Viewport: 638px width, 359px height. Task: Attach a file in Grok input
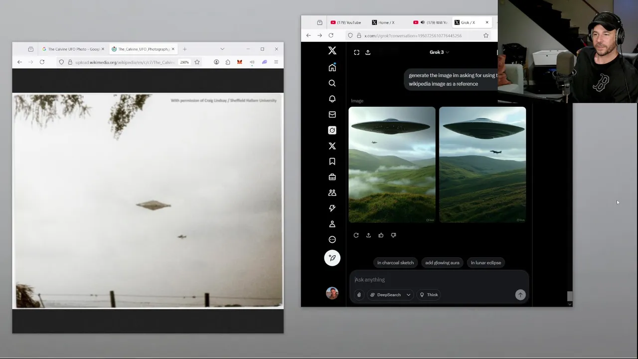pos(359,295)
